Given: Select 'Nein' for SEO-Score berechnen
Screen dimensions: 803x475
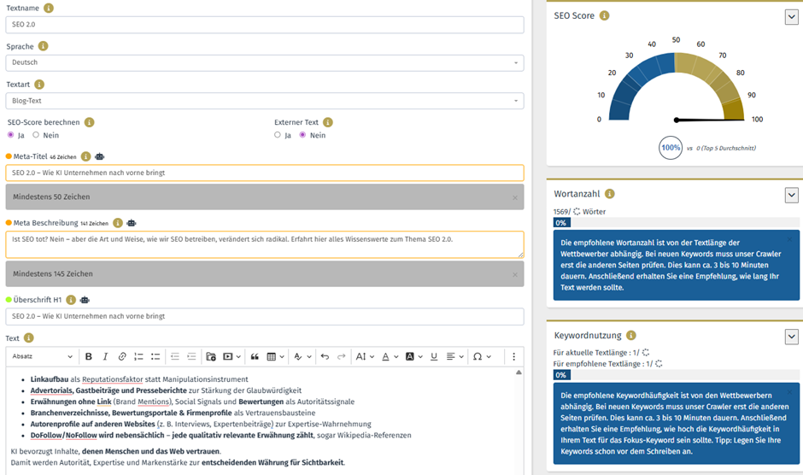Looking at the screenshot, I should [36, 135].
